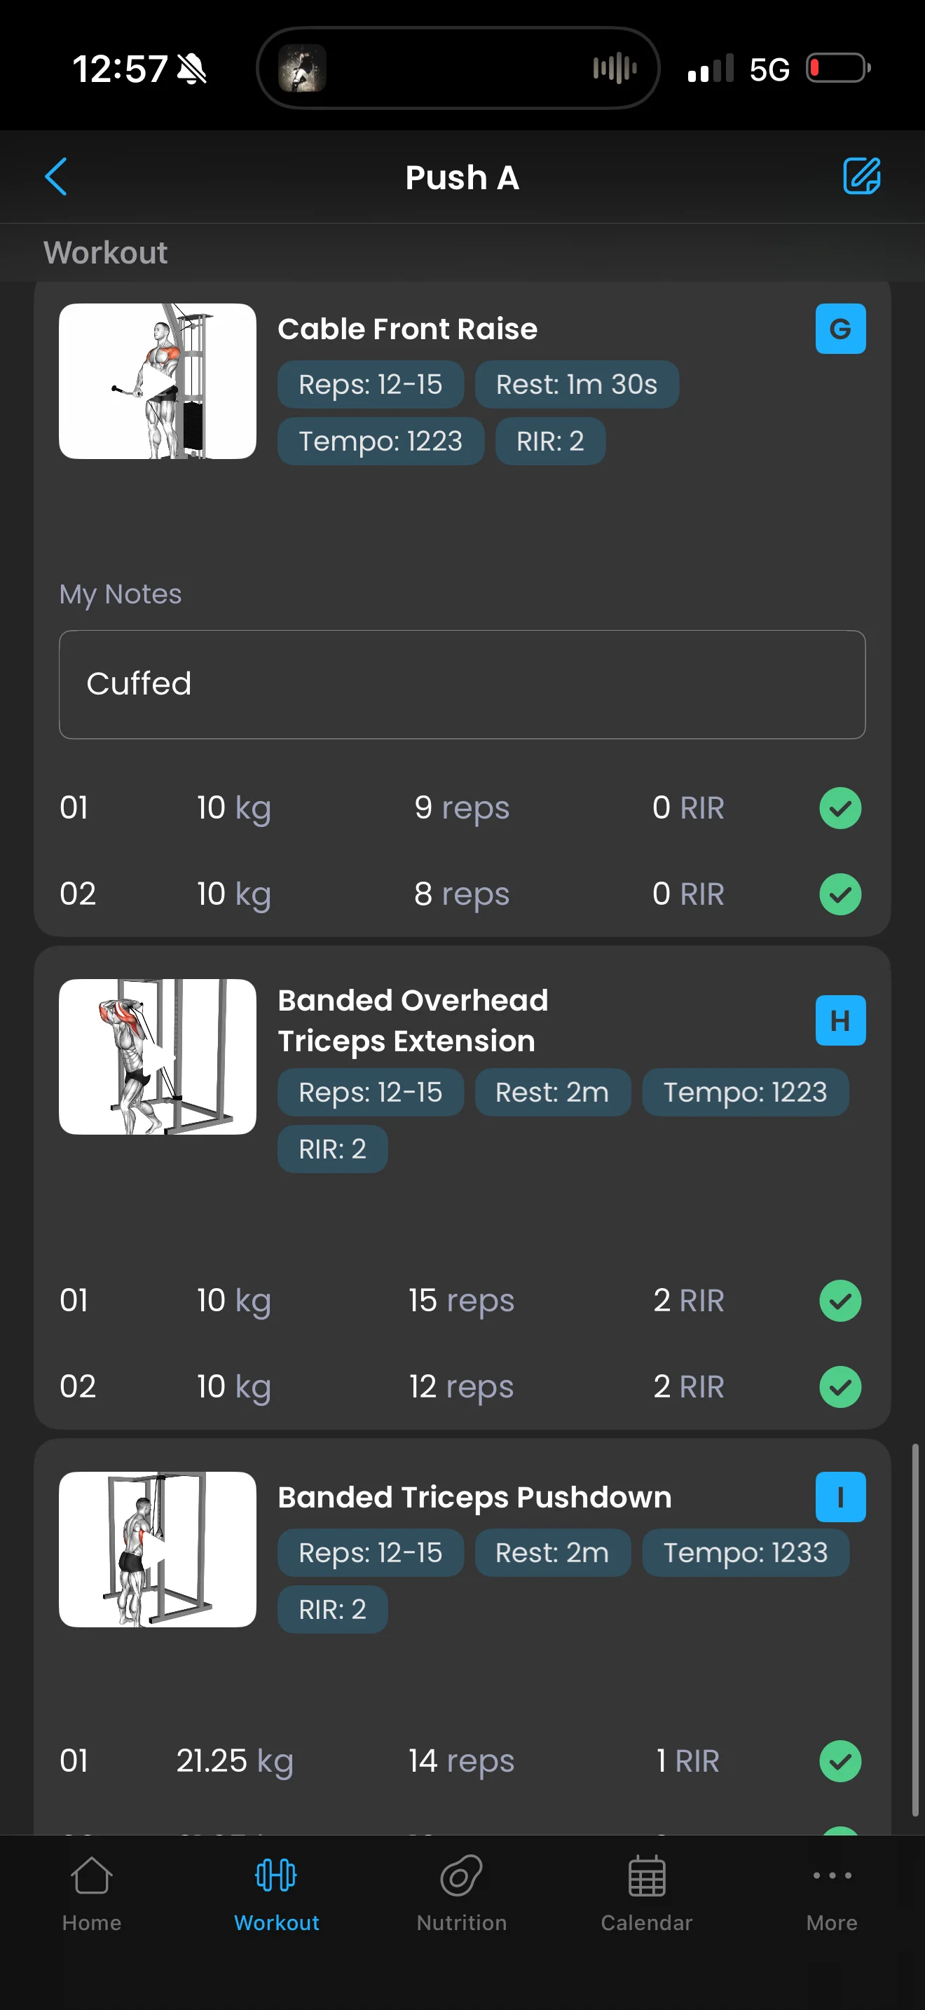
Task: Uncheck set 01 of Banded Overhead Triceps Extension
Action: (840, 1301)
